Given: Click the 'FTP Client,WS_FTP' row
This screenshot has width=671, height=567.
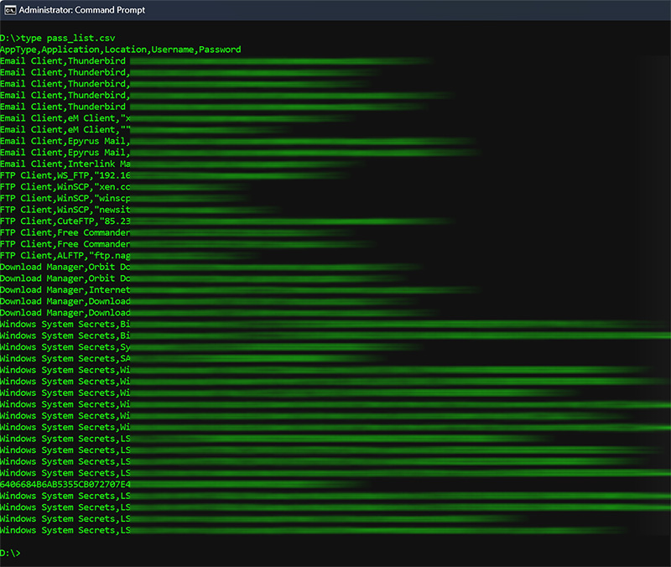Looking at the screenshot, I should (x=175, y=175).
